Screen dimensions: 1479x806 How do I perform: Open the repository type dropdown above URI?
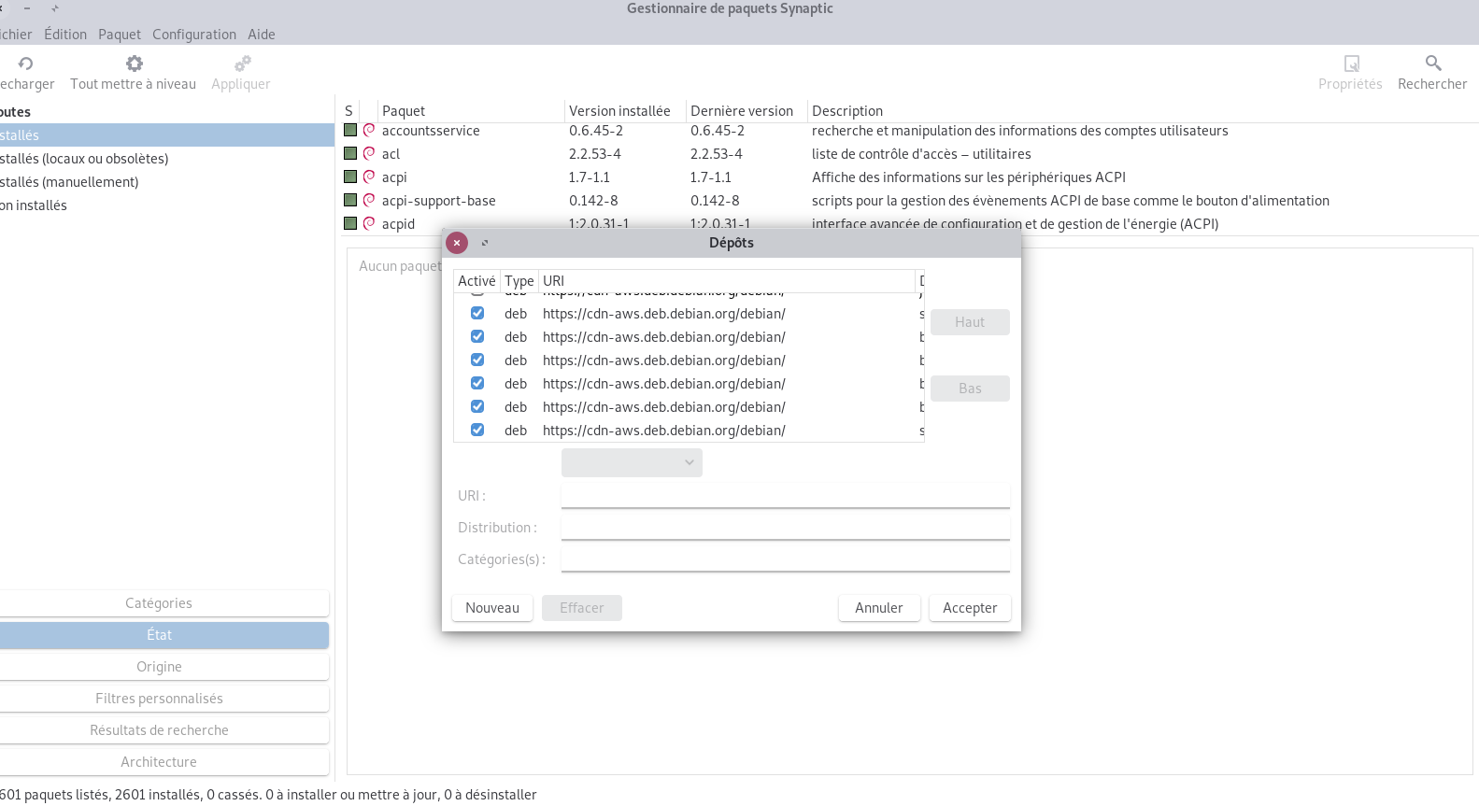click(x=632, y=463)
